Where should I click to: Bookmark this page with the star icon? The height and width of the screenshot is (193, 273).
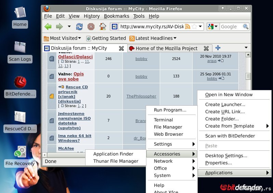click(194, 27)
